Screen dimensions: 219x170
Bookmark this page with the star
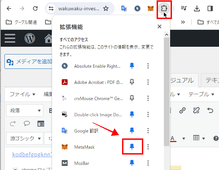click(x=106, y=8)
